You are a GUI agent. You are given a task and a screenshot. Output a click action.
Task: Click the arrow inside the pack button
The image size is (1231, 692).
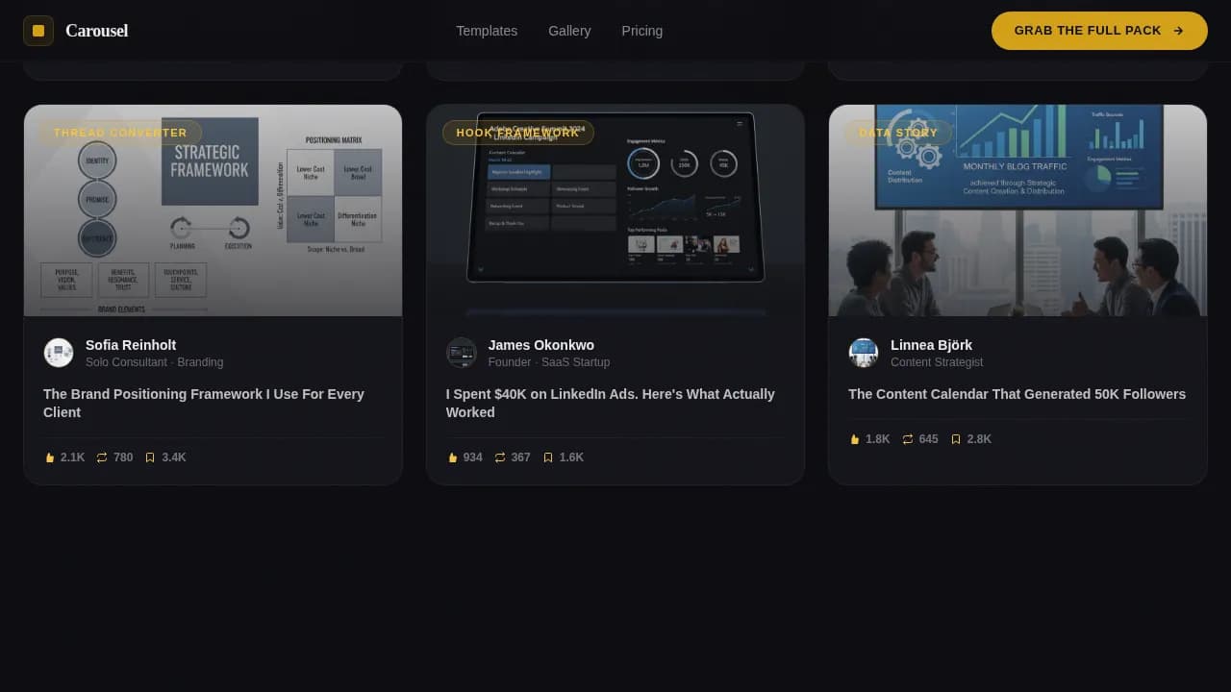(1177, 30)
